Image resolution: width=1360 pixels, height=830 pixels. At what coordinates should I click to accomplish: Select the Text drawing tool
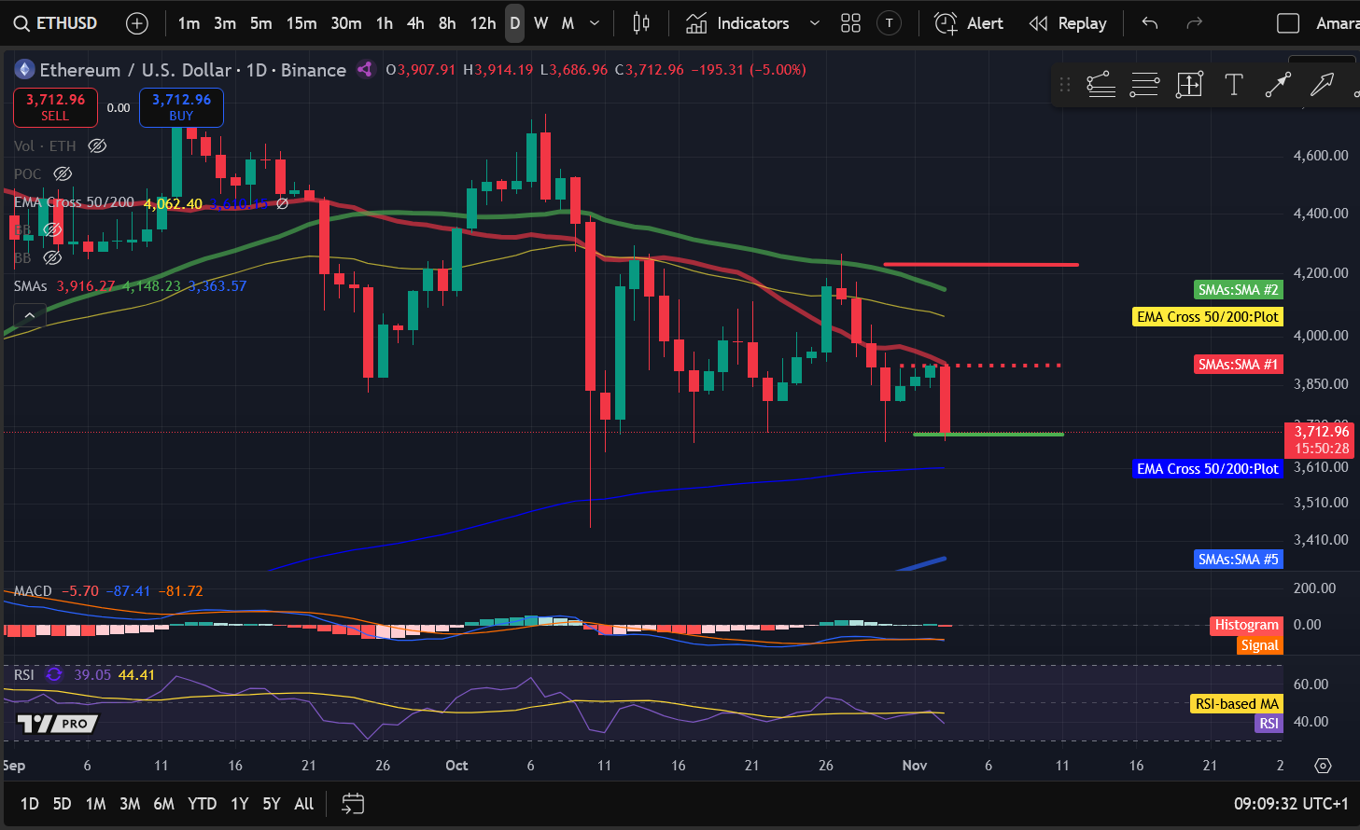click(1233, 85)
